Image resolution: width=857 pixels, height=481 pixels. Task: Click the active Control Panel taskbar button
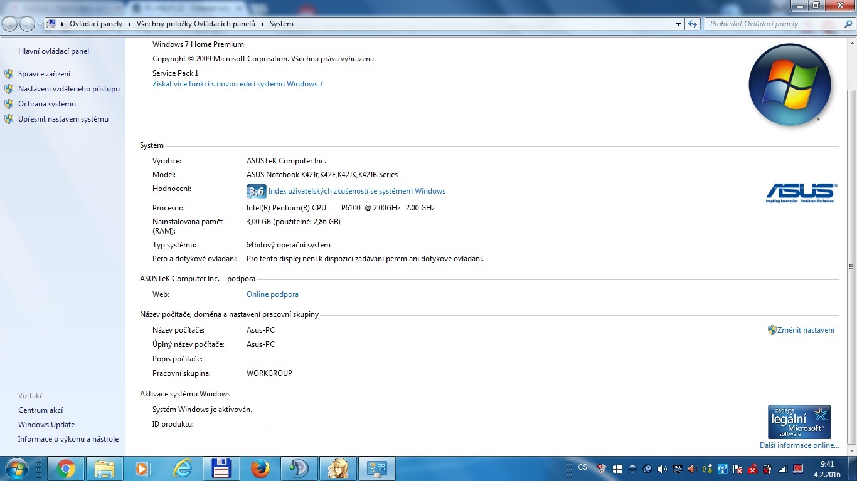tap(377, 468)
